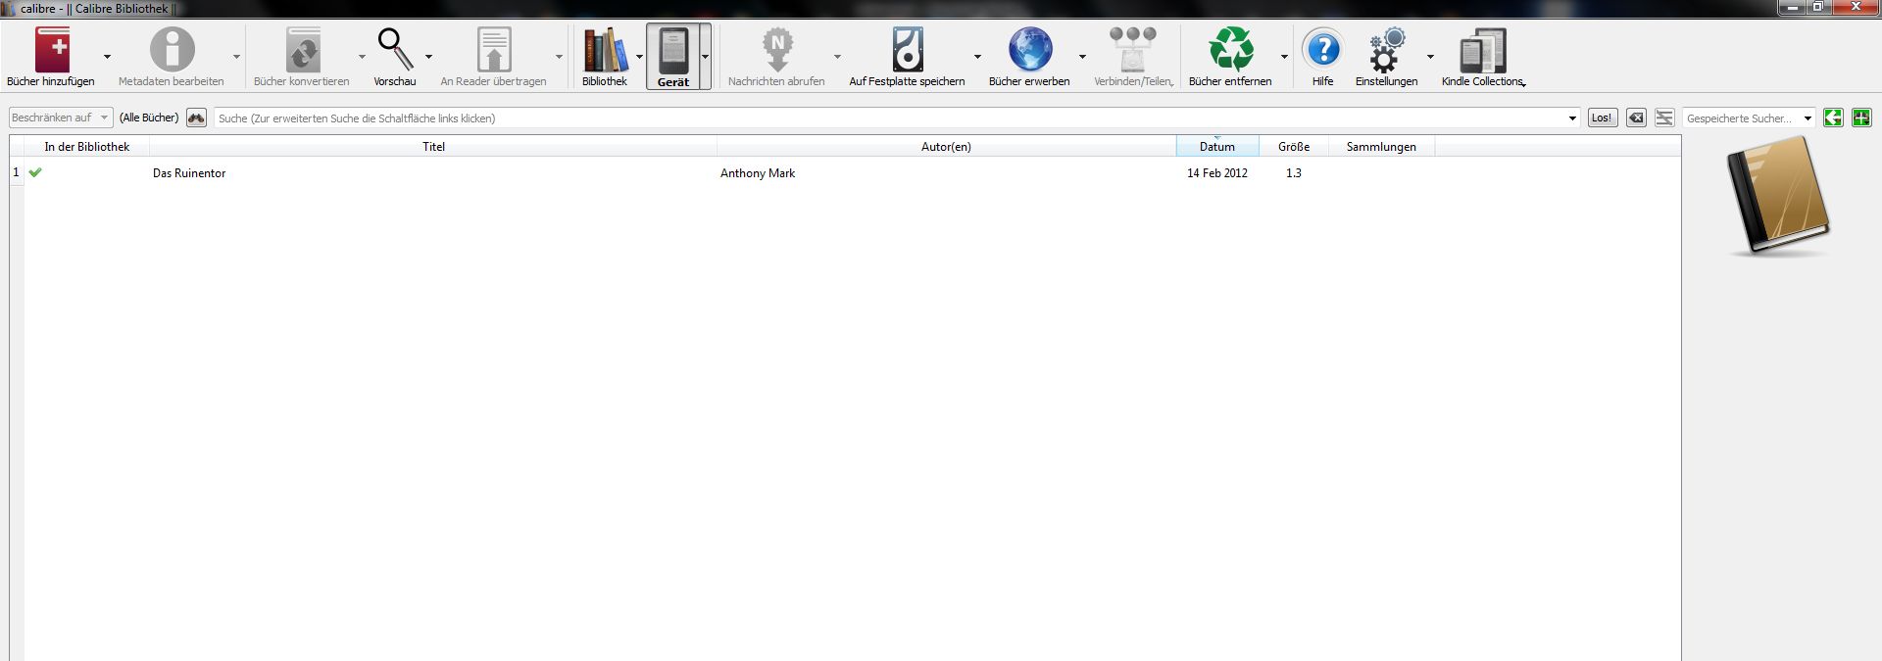Click the brown book cover thumbnail

[x=1778, y=197]
